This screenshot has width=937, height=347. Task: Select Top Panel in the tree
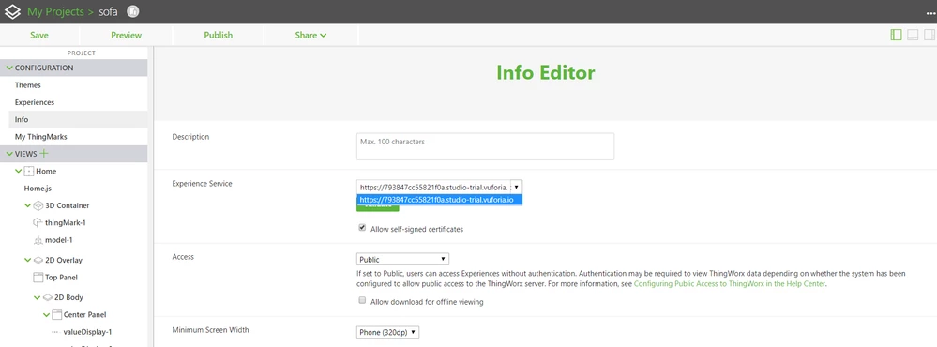(62, 277)
